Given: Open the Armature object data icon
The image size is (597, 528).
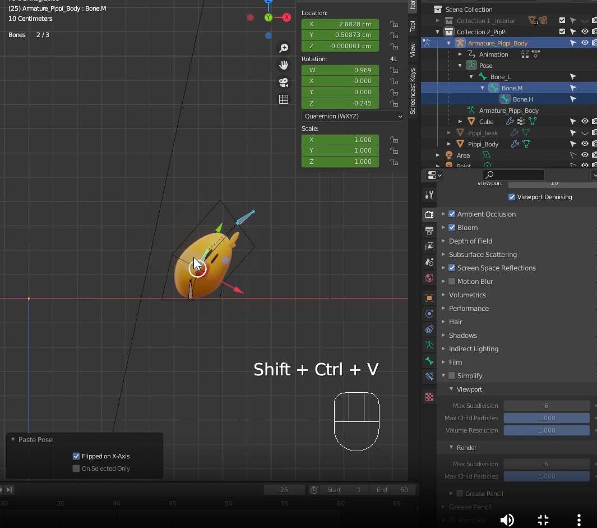Looking at the screenshot, I should pos(429,345).
